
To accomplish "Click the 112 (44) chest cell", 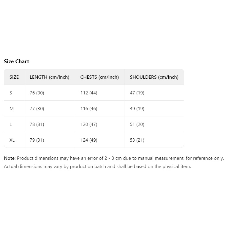I will coord(89,93).
